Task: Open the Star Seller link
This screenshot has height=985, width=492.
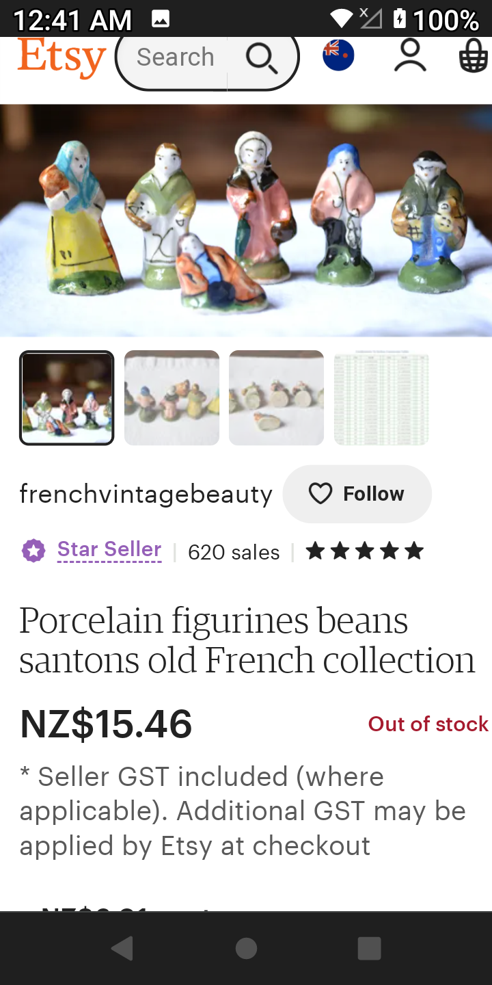Action: pyautogui.click(x=109, y=550)
